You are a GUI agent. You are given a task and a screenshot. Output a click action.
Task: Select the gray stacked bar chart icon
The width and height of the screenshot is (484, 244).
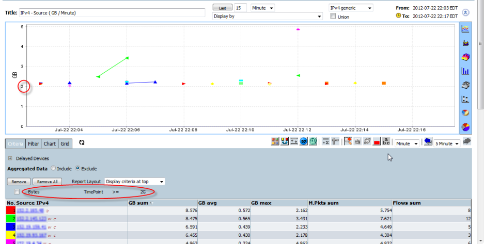tap(465, 99)
